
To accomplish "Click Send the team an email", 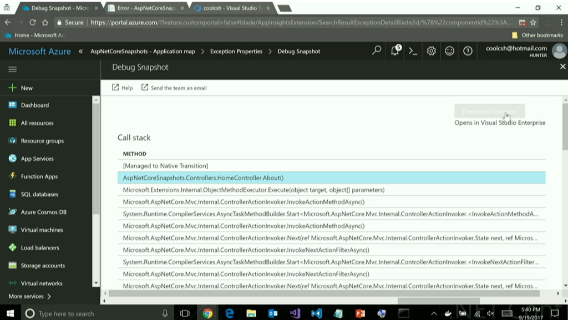I will [174, 88].
